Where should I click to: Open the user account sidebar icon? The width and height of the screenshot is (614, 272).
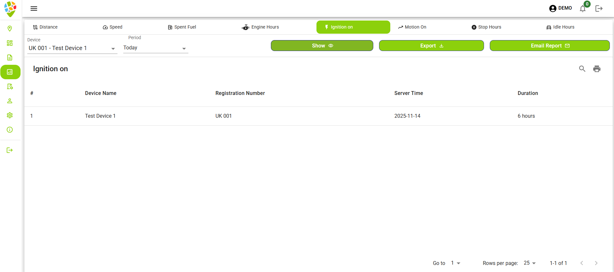point(10,101)
